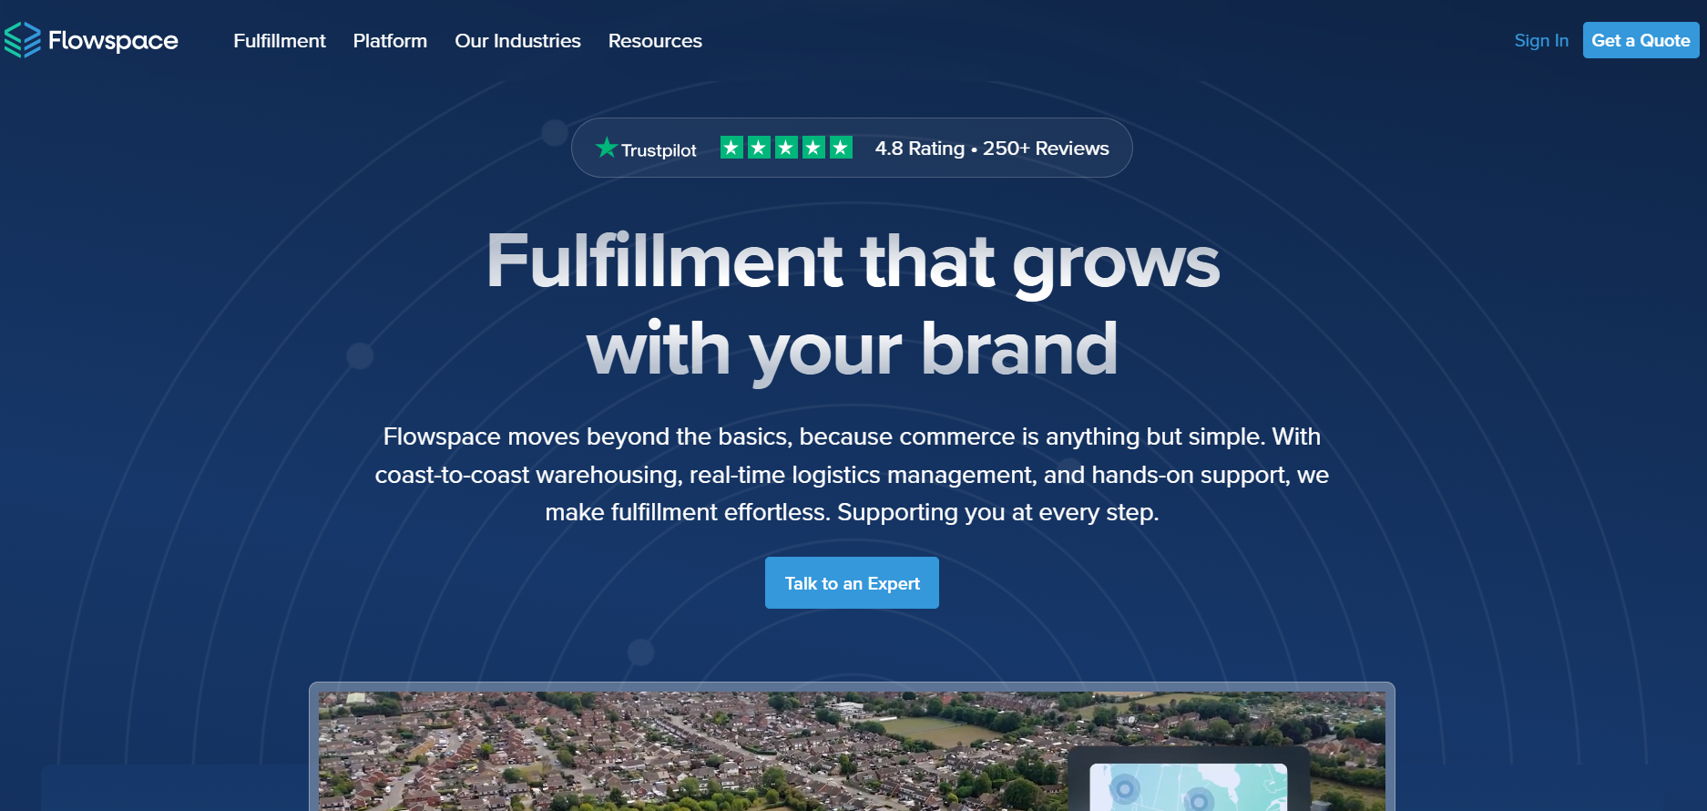
Task: Click the fourth Trustpilot rating star
Action: tap(813, 147)
